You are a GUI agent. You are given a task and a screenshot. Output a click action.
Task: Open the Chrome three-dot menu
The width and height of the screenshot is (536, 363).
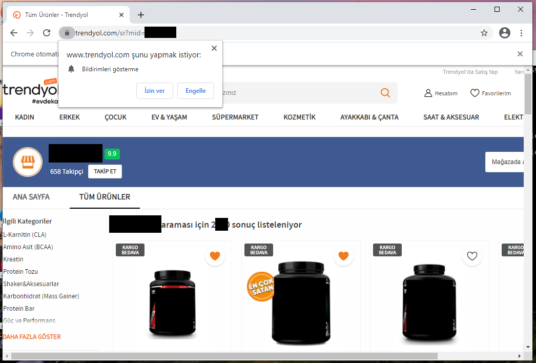pyautogui.click(x=521, y=33)
